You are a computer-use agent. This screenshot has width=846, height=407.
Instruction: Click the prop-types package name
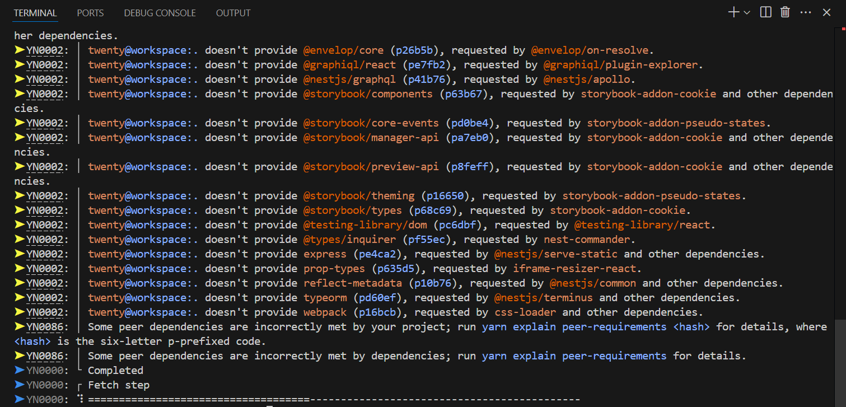pos(334,268)
